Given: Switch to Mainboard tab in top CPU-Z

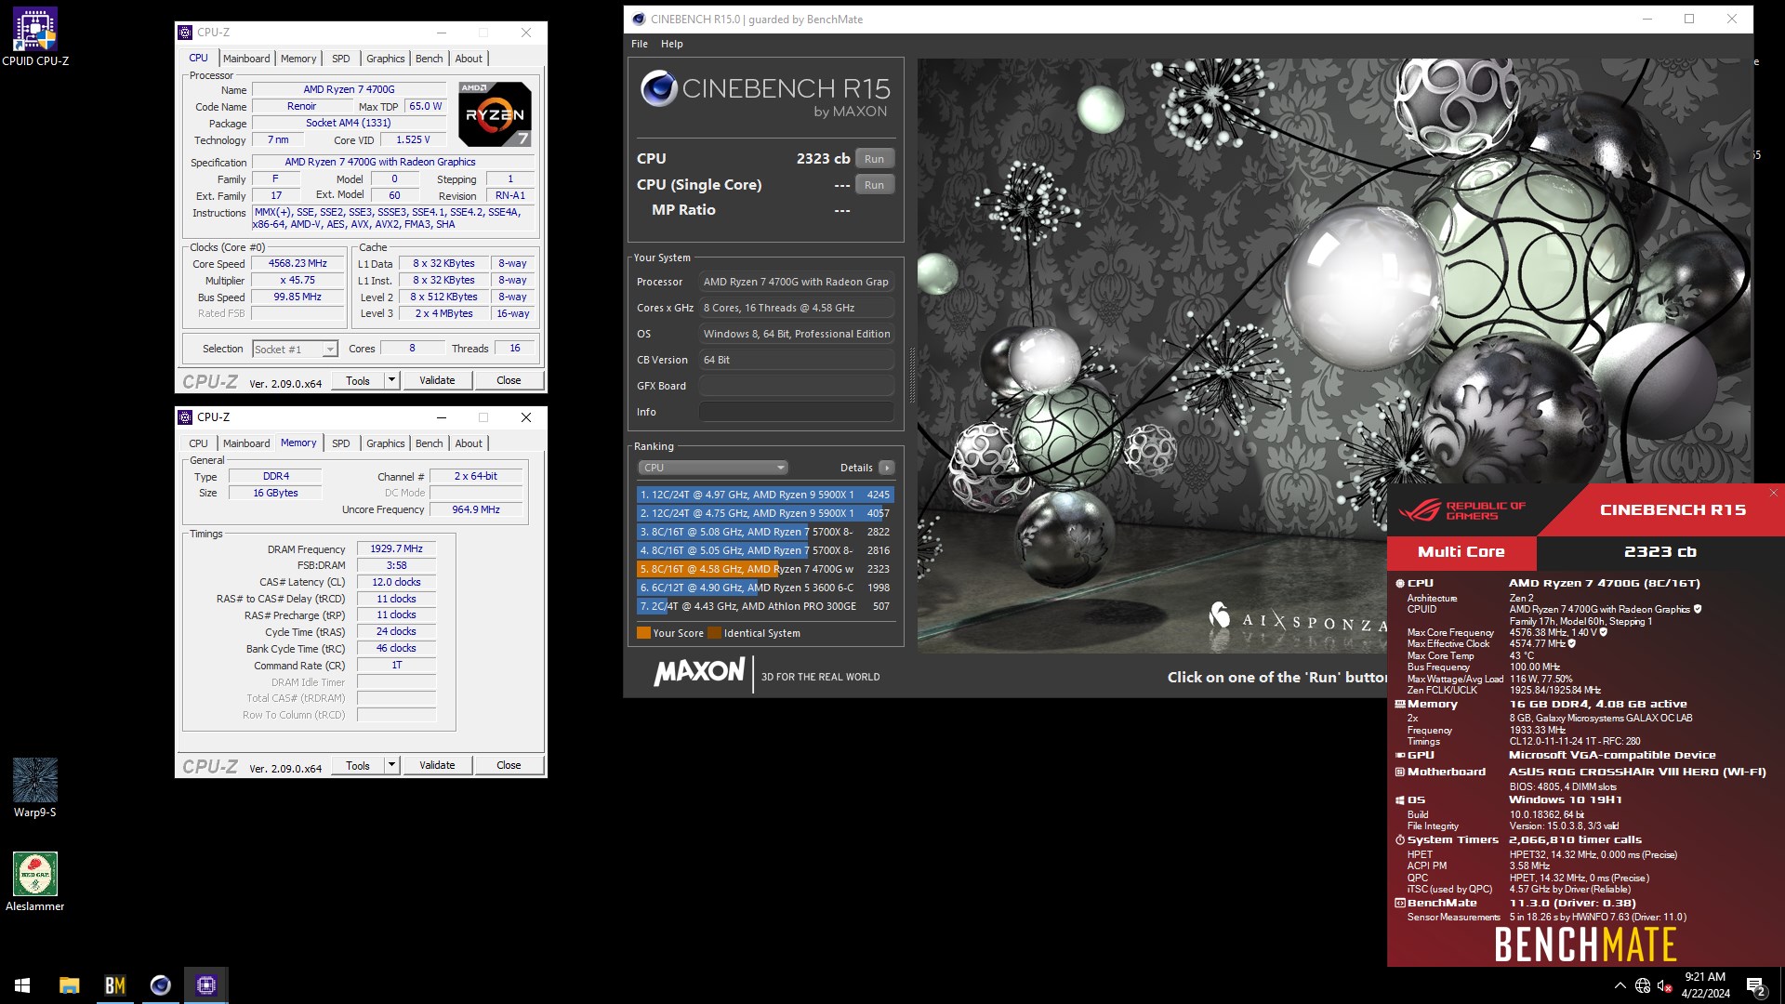Looking at the screenshot, I should pyautogui.click(x=246, y=59).
